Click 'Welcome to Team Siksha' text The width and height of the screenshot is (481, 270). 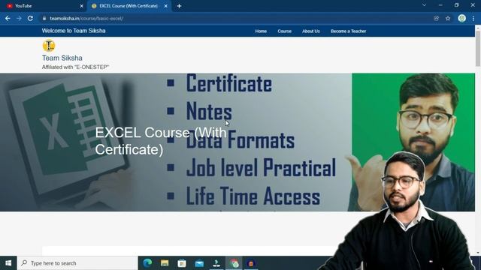tap(74, 31)
